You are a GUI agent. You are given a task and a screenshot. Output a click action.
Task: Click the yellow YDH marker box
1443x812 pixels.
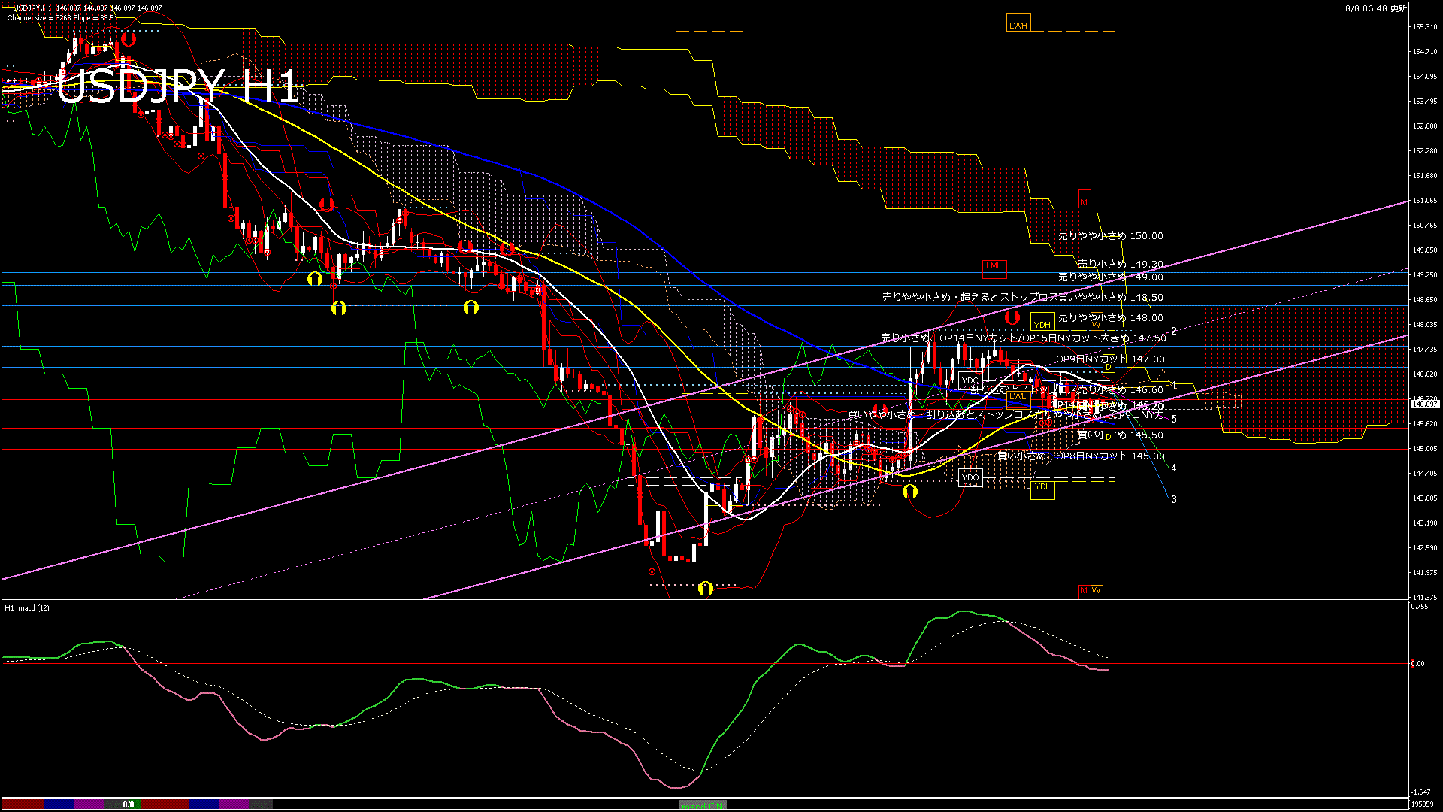tap(1042, 323)
